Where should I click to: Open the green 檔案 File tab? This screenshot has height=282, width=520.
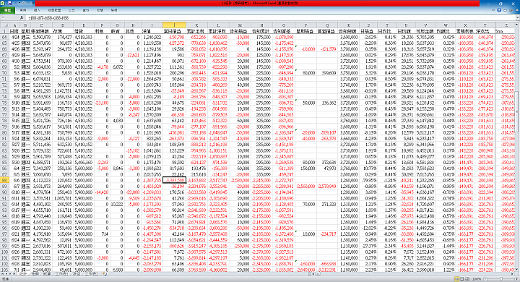click(x=7, y=10)
